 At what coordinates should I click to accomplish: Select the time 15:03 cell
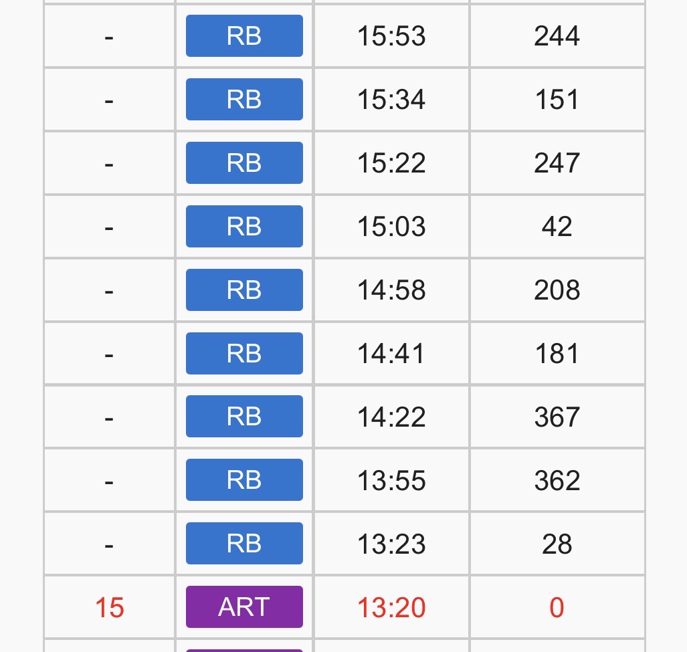tap(391, 227)
